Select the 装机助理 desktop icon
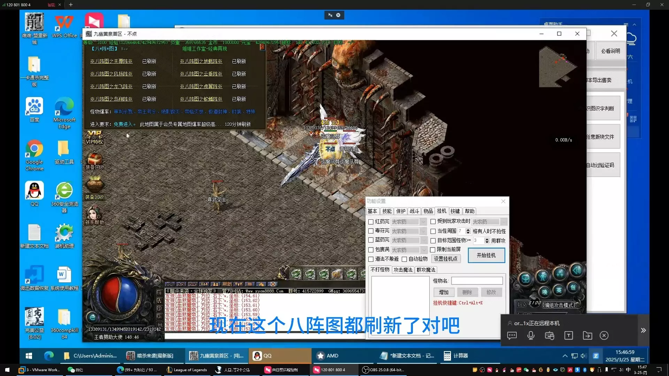Image resolution: width=669 pixels, height=376 pixels. point(64,236)
